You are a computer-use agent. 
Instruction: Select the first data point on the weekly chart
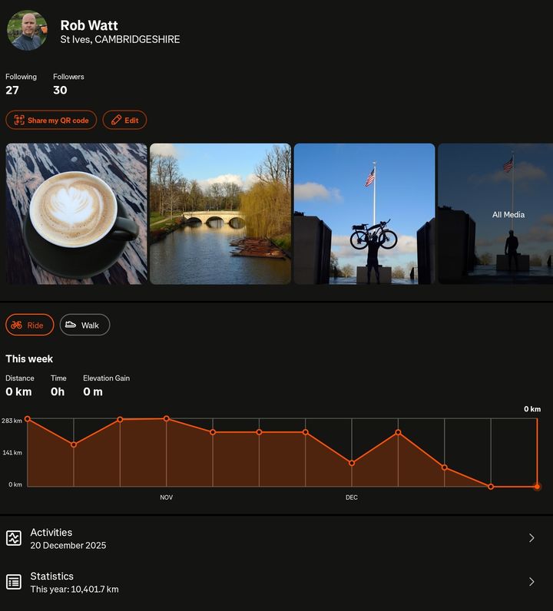coord(28,419)
